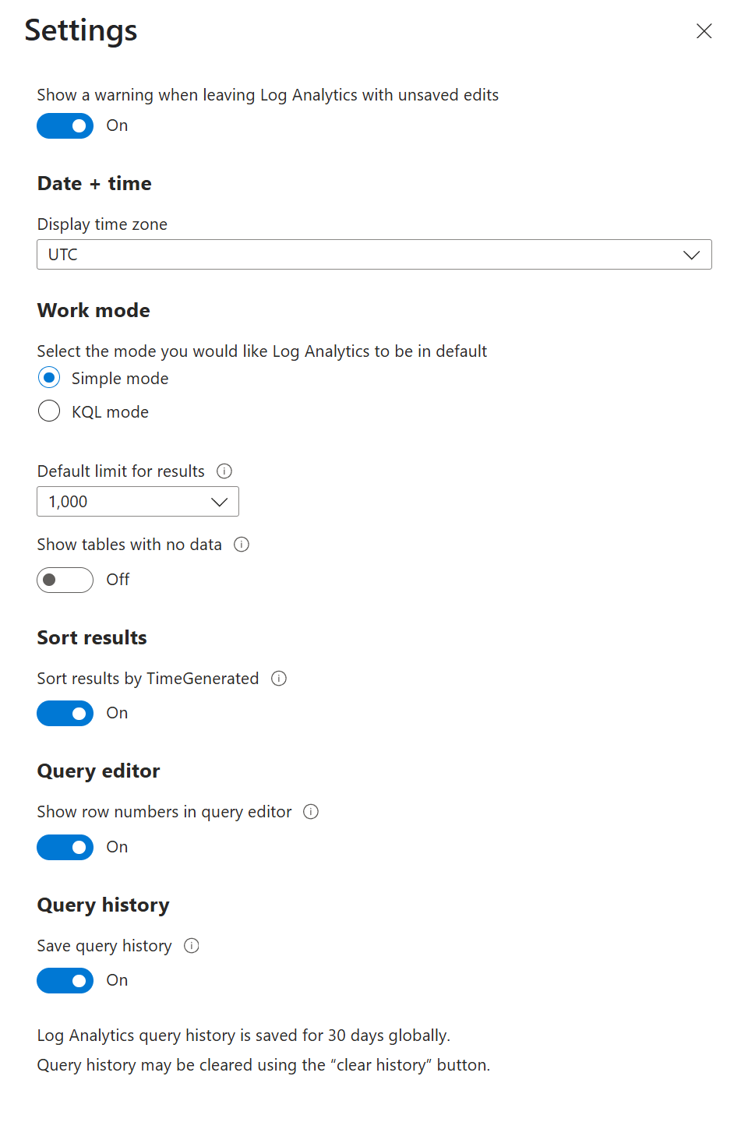Image resolution: width=748 pixels, height=1122 pixels.
Task: Click the chevron arrow in the UTC time zone field
Action: [691, 255]
